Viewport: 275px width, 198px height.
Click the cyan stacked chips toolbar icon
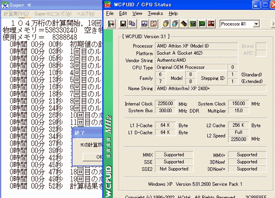coord(175,24)
